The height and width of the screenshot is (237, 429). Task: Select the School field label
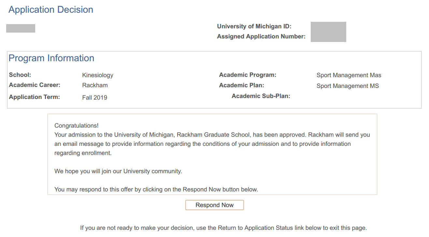coord(20,75)
